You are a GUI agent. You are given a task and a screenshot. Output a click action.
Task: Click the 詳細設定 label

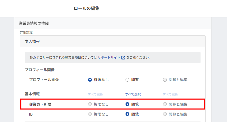(26, 32)
